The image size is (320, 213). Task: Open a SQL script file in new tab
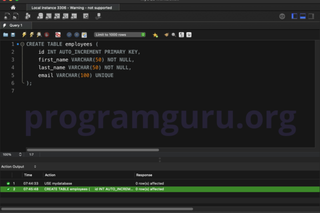click(x=15, y=16)
